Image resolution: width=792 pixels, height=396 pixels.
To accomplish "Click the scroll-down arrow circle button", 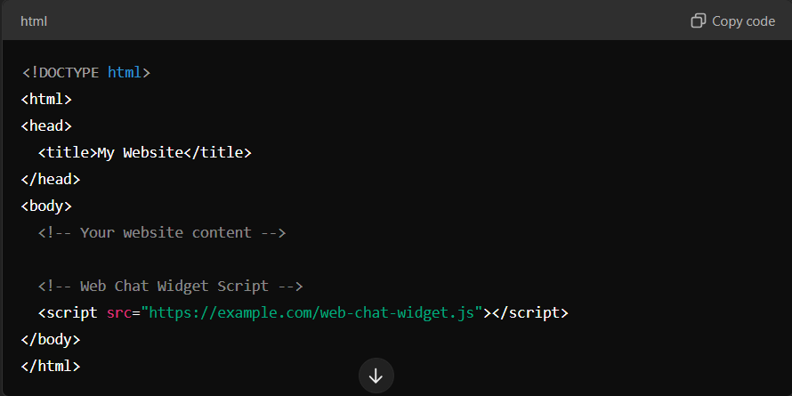I will pos(376,376).
